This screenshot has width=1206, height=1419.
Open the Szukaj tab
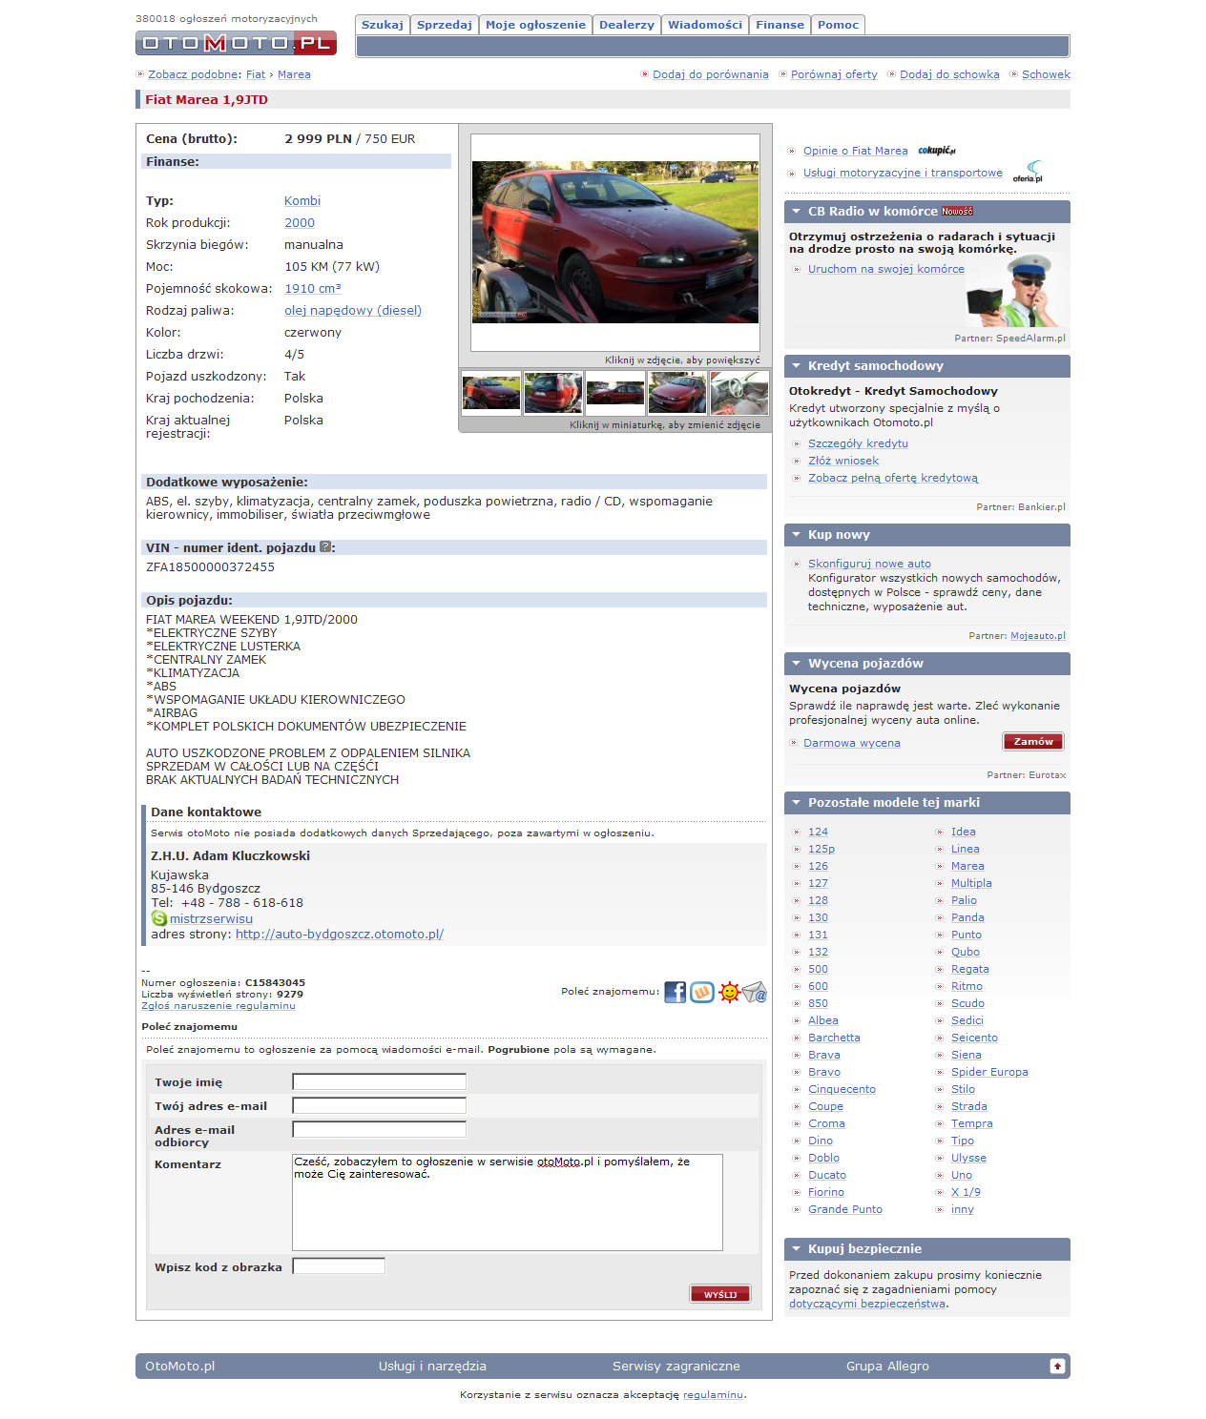(383, 25)
